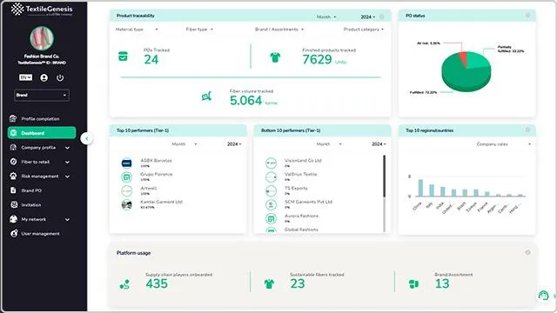This screenshot has height=313, width=557.
Task: Click settings icon in Top 10 regions header
Action: pos(528,130)
